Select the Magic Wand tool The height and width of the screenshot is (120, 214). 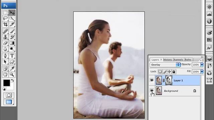(12, 19)
